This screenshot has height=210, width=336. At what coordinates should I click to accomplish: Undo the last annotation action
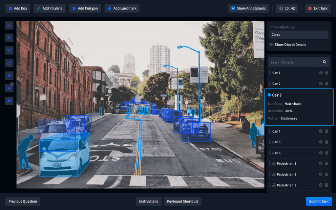coord(9,50)
